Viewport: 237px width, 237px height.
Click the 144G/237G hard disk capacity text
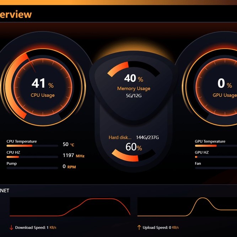[147, 137]
